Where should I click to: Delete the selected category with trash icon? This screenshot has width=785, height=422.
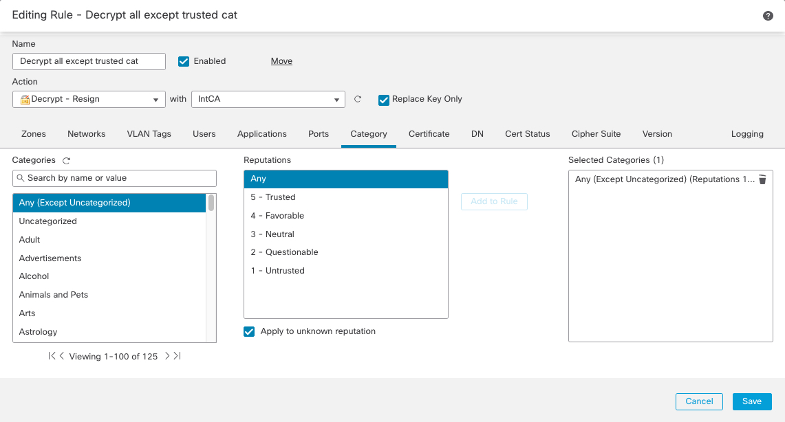(762, 179)
